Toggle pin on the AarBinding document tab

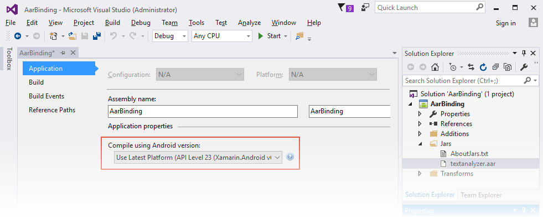coord(63,53)
